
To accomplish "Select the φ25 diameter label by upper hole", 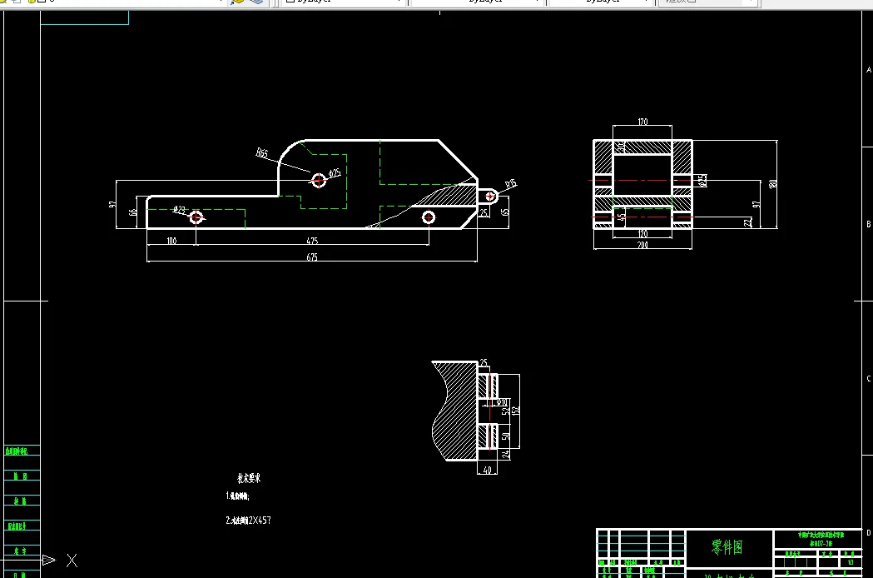I will (334, 173).
